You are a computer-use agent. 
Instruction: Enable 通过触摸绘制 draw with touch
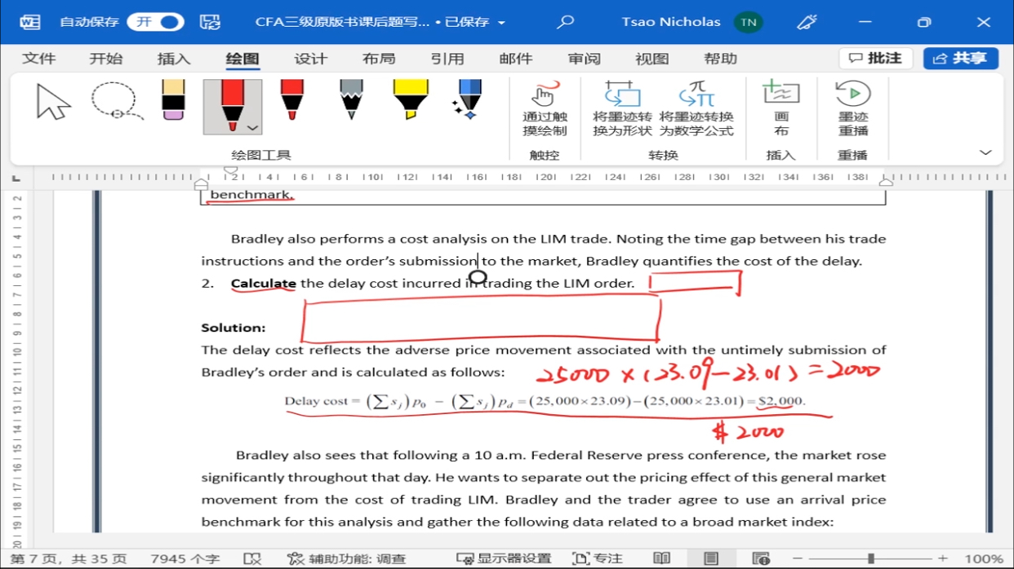point(545,108)
